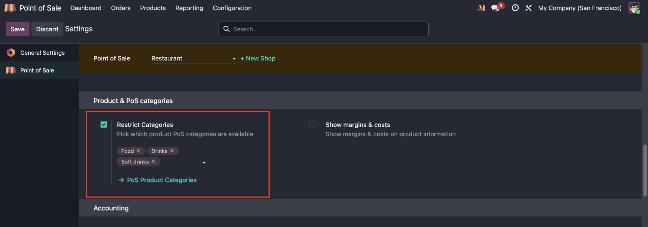Expand the PoS categories tag dropdown arrow
Image resolution: width=648 pixels, height=227 pixels.
[204, 163]
